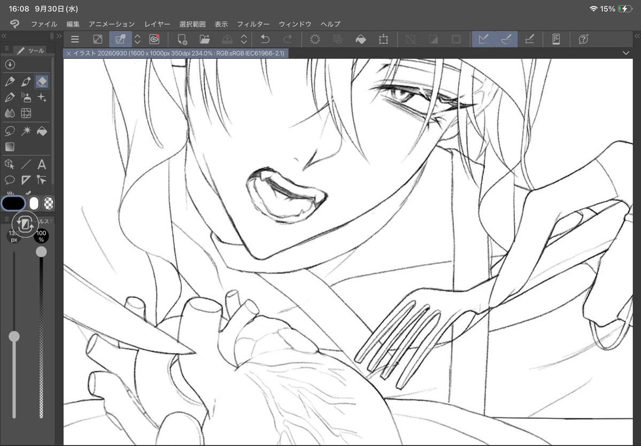The image size is (641, 446).
Task: Click the download arrow icon in tool palette
Action: (x=10, y=65)
